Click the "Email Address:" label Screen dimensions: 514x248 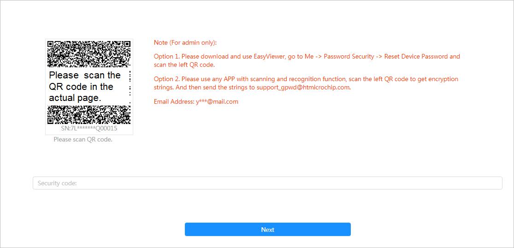point(174,101)
